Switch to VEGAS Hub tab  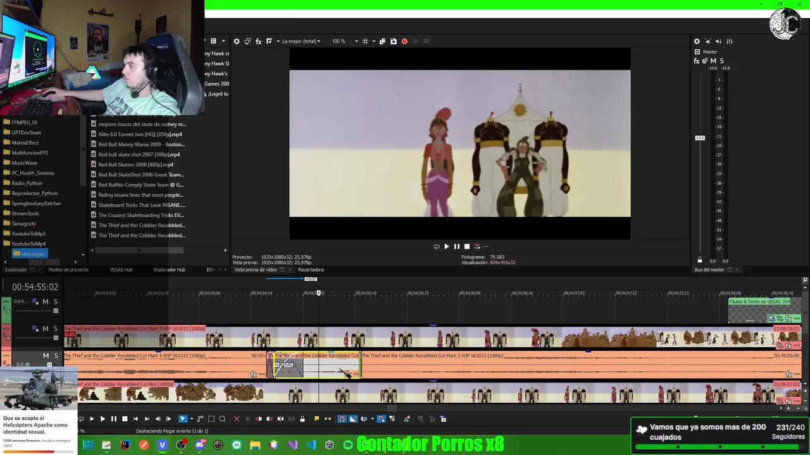pos(121,270)
